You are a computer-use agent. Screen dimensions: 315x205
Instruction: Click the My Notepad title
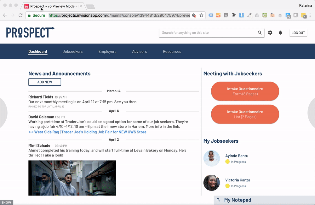[x=238, y=200]
